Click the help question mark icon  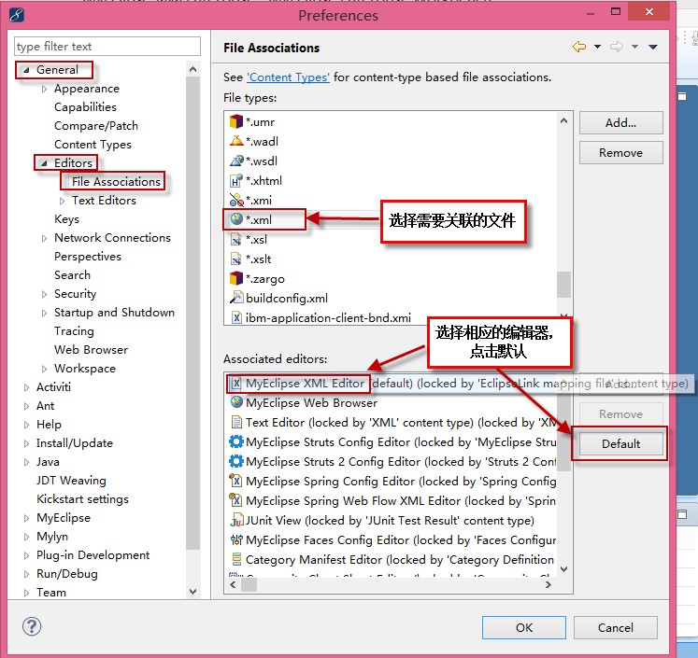[32, 626]
